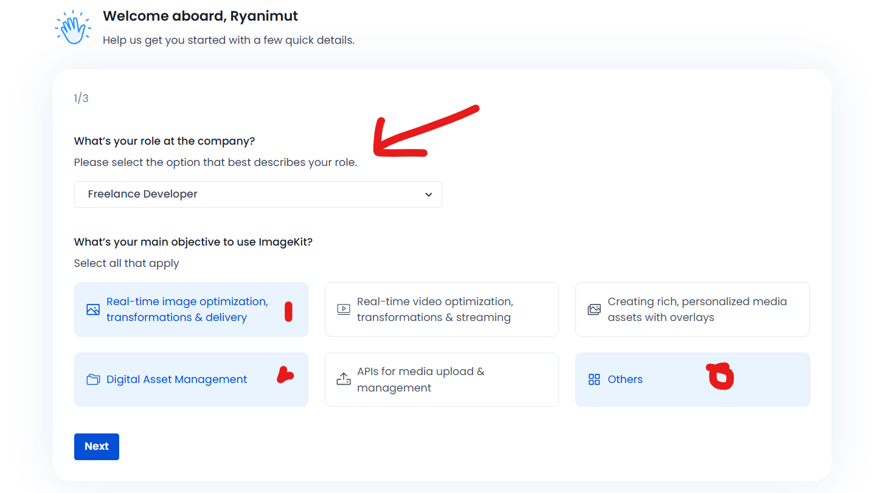877x493 pixels.
Task: Click the folder icon beside Digital Asset Management
Action: click(x=93, y=380)
